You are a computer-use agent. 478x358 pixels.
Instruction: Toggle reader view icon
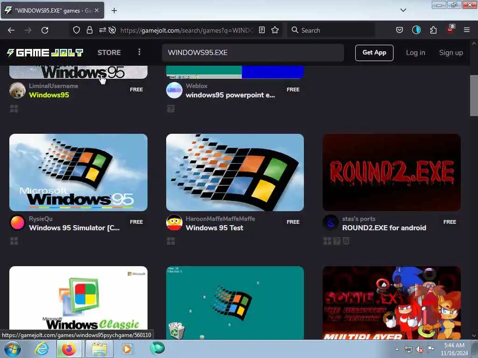[x=261, y=30]
